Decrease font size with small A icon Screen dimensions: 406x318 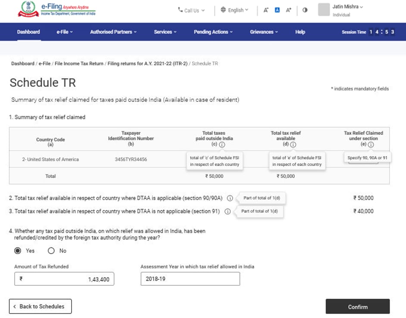pos(266,10)
